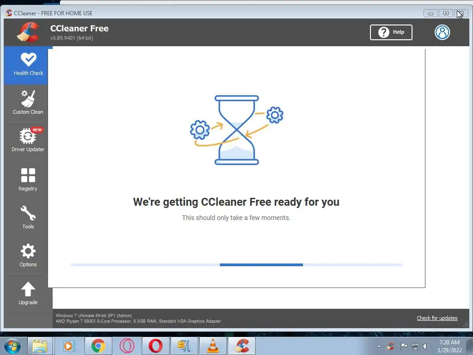Screen dimensions: 473x355
Task: Click the Windows 7 Ultimate system info text
Action: point(94,315)
